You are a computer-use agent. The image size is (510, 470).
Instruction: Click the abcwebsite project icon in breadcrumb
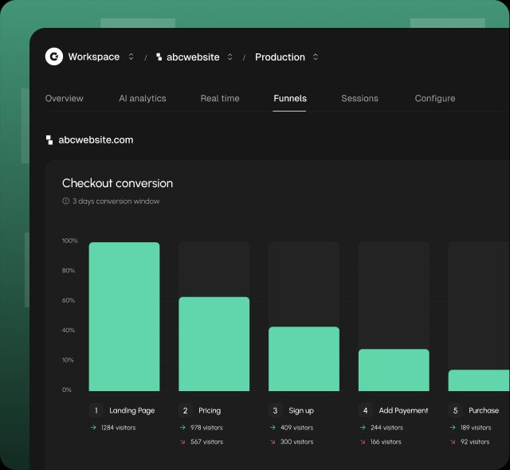point(159,57)
